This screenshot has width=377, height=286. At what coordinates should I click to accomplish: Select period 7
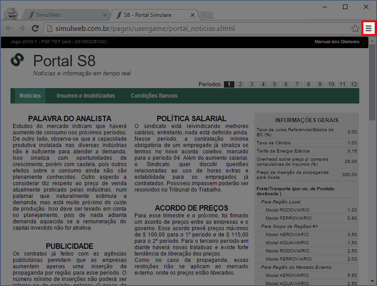click(x=297, y=84)
